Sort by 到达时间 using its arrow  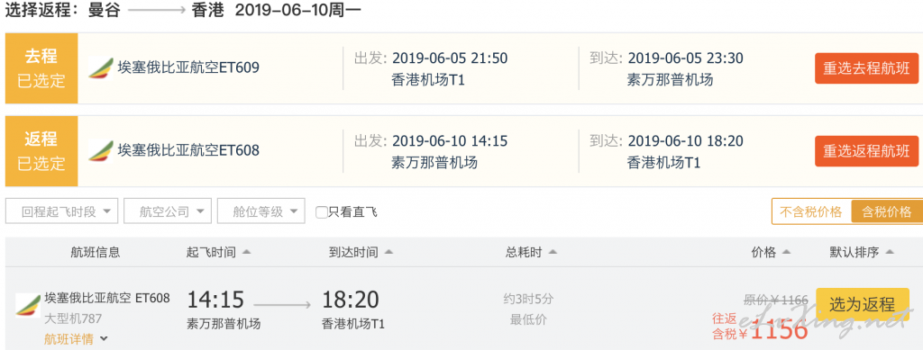pos(388,253)
